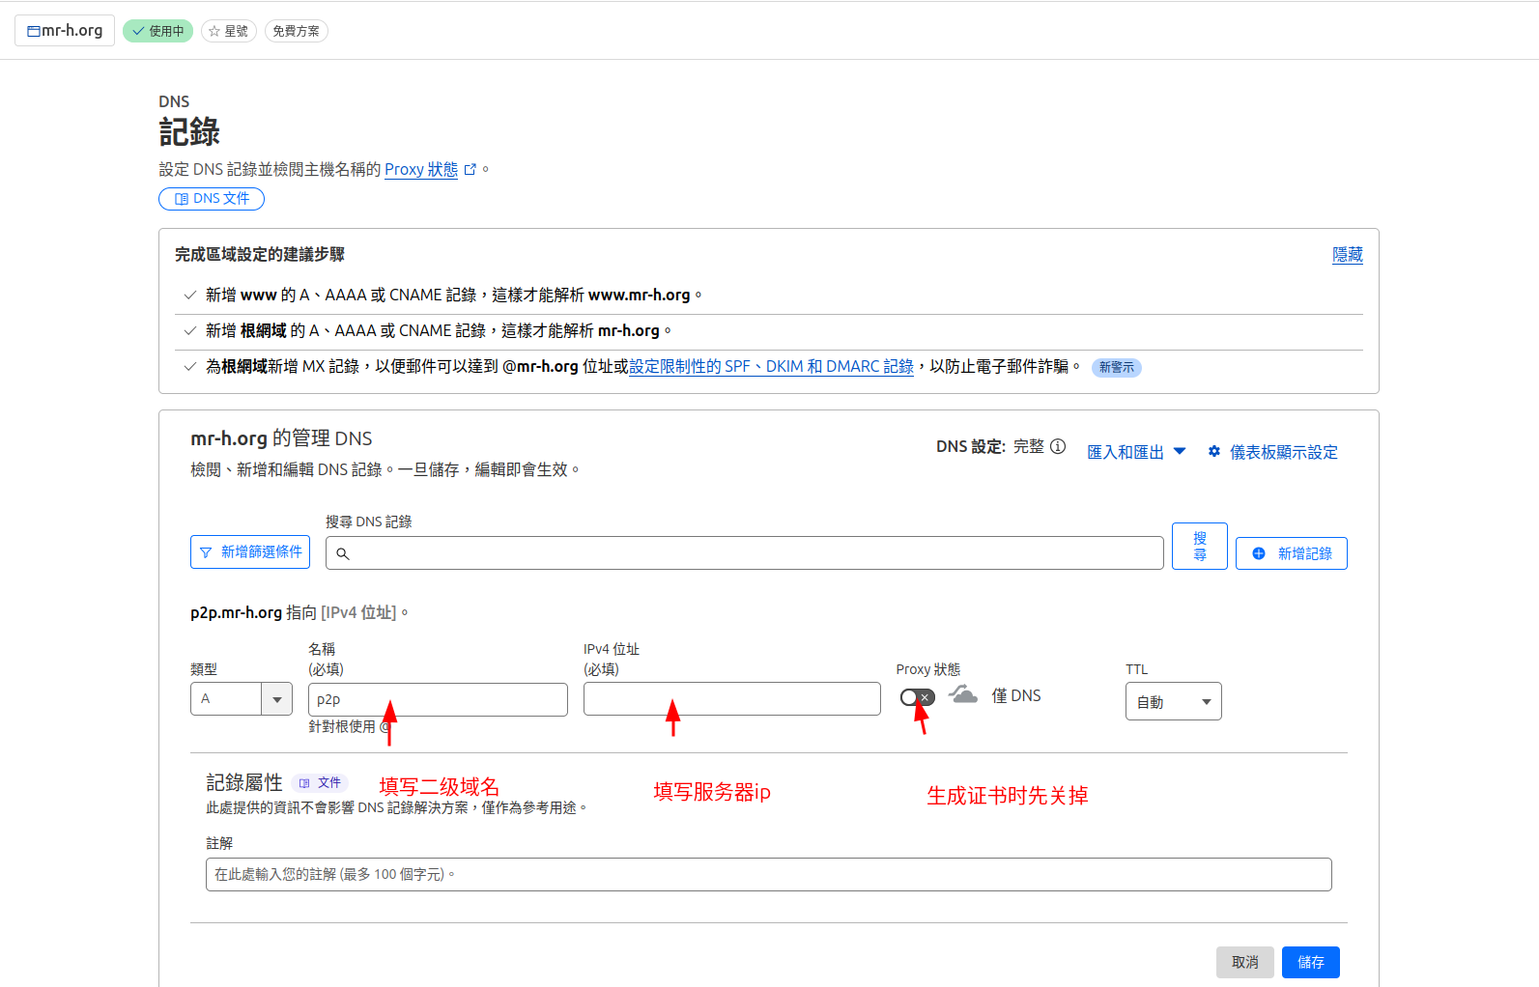1539x987 pixels.
Task: Click gear icon for dashboard display settings
Action: point(1214,451)
